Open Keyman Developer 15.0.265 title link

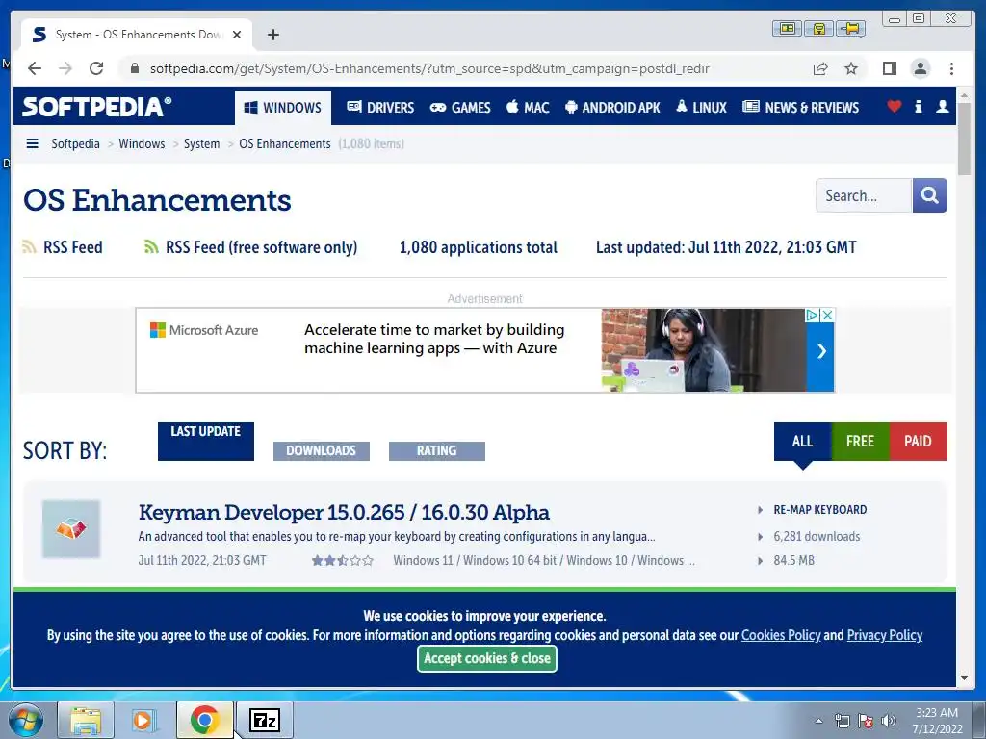(x=344, y=512)
